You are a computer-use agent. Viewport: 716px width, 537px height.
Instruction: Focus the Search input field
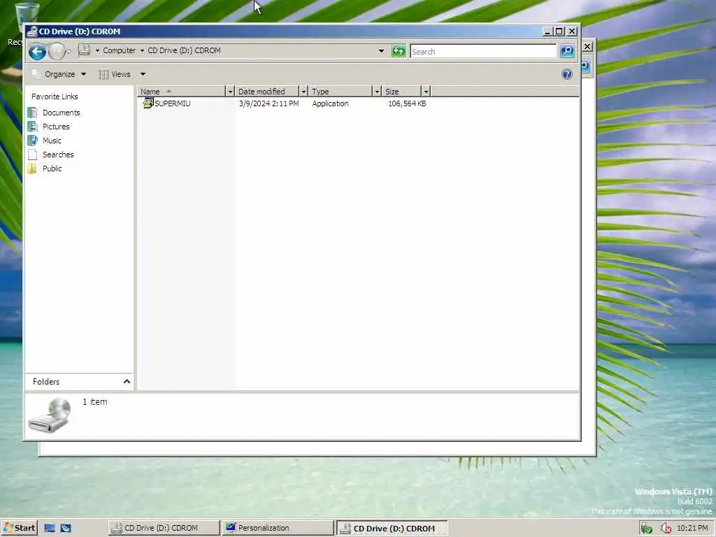[x=483, y=52]
